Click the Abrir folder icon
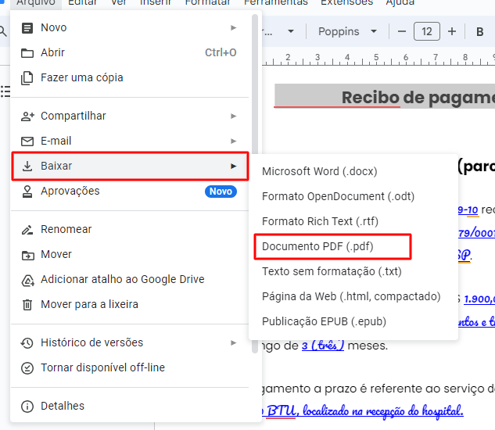The height and width of the screenshot is (430, 495). click(27, 52)
